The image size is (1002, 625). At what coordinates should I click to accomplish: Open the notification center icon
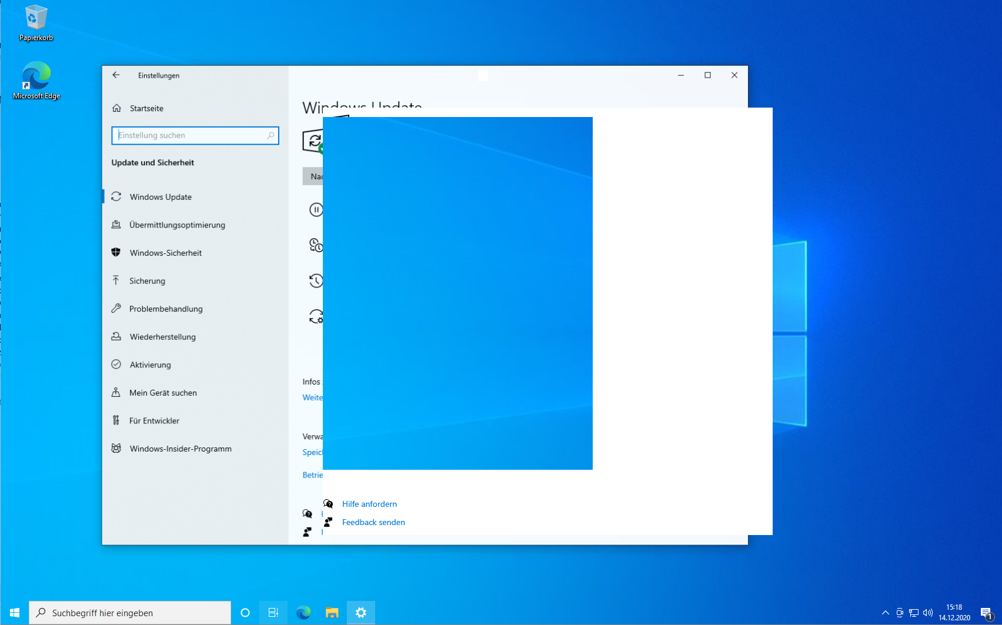987,613
